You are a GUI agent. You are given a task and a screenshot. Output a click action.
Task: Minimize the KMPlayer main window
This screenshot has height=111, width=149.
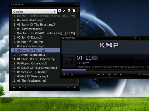click(x=146, y=38)
